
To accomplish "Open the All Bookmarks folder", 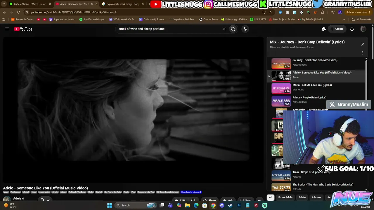I will (x=361, y=19).
